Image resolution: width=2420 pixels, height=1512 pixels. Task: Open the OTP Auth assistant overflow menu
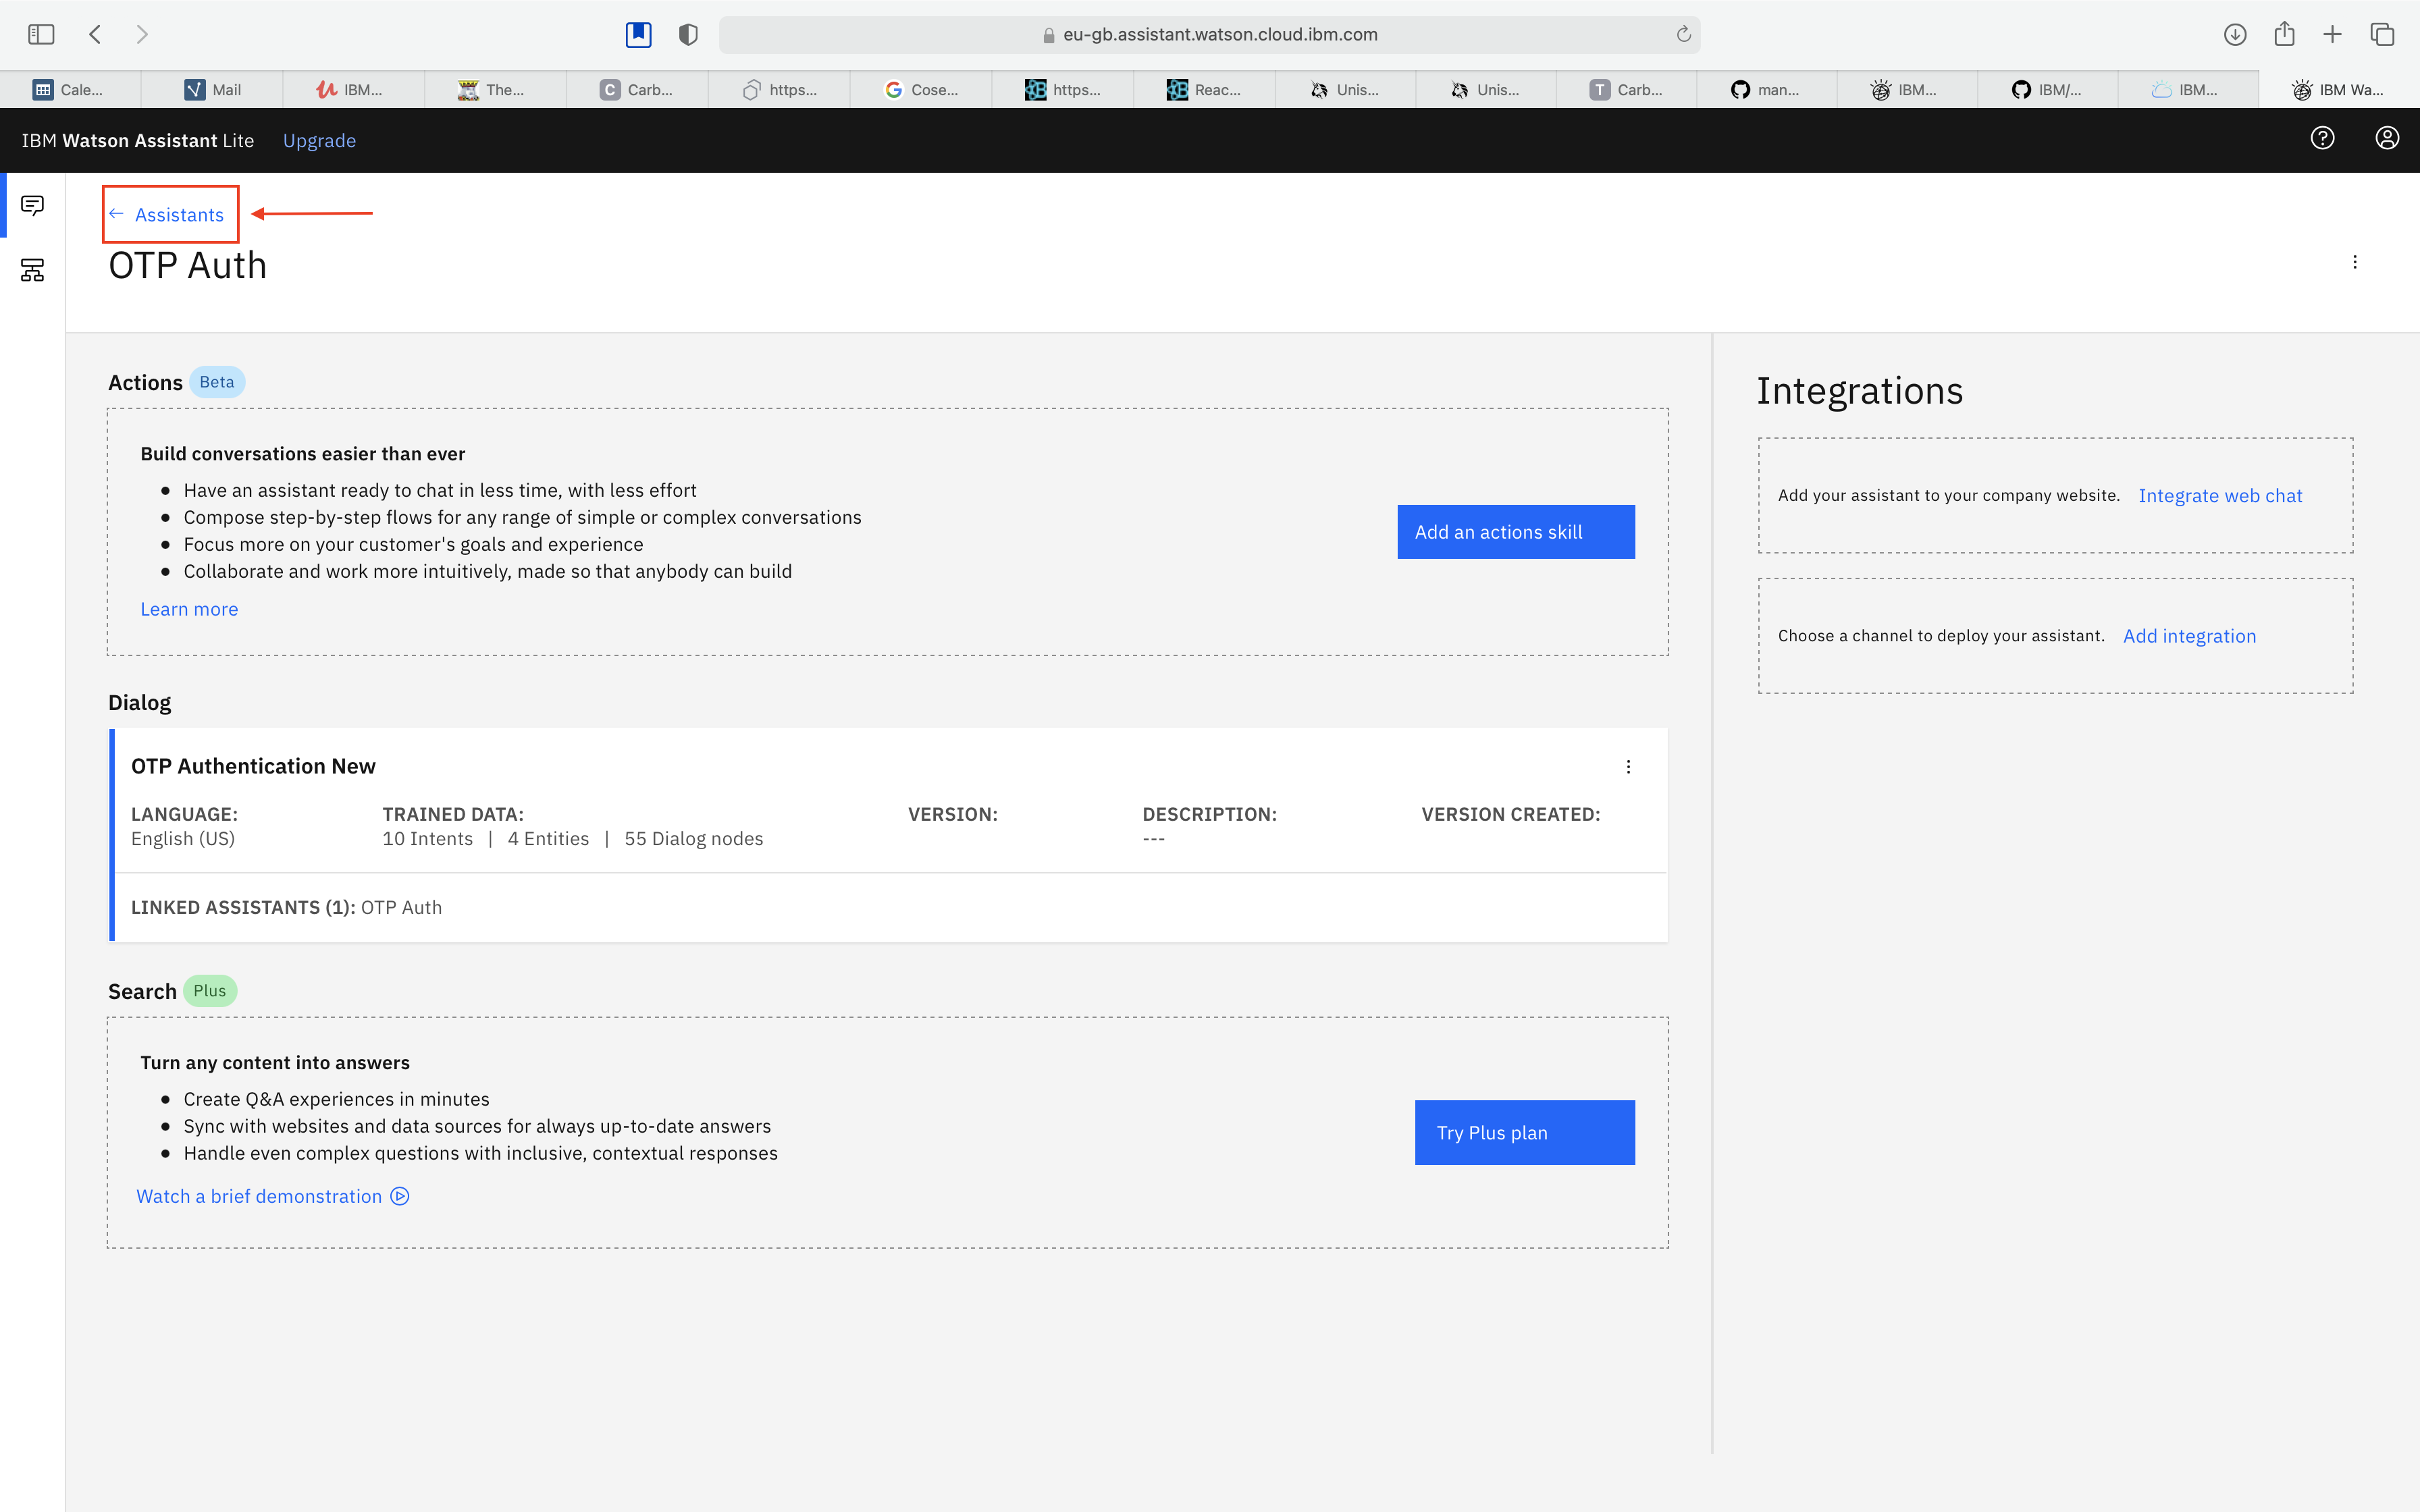[x=2355, y=262]
